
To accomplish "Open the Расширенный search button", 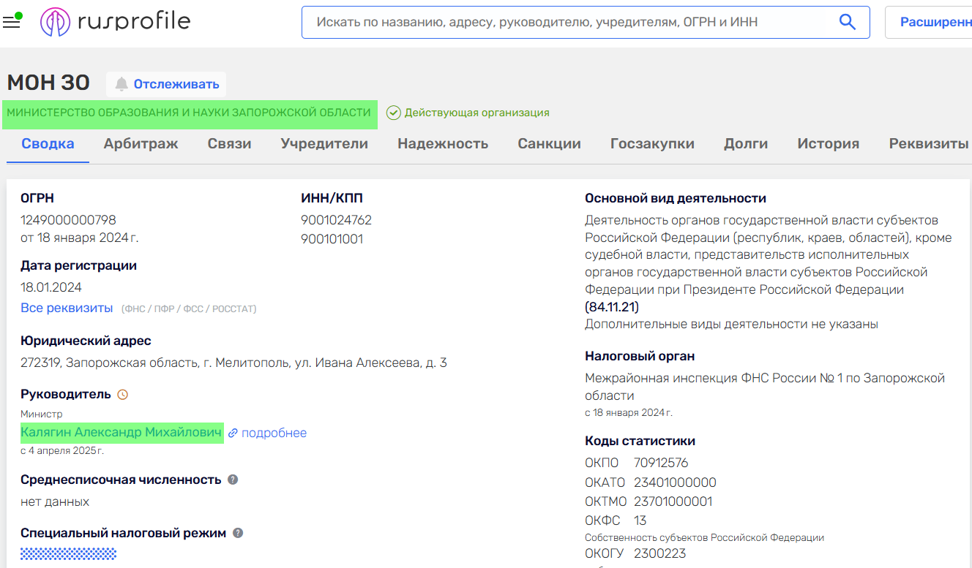I will [933, 23].
